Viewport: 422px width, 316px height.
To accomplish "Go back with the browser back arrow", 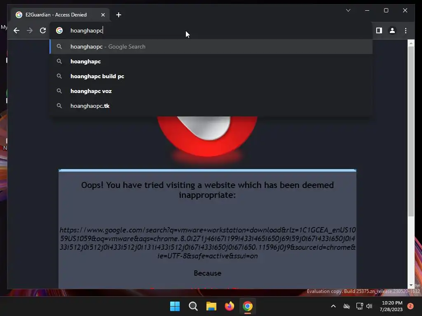I will pos(16,30).
